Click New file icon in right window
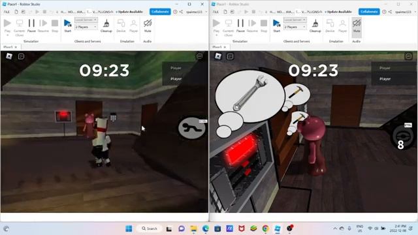418x235 pixels. point(225,12)
